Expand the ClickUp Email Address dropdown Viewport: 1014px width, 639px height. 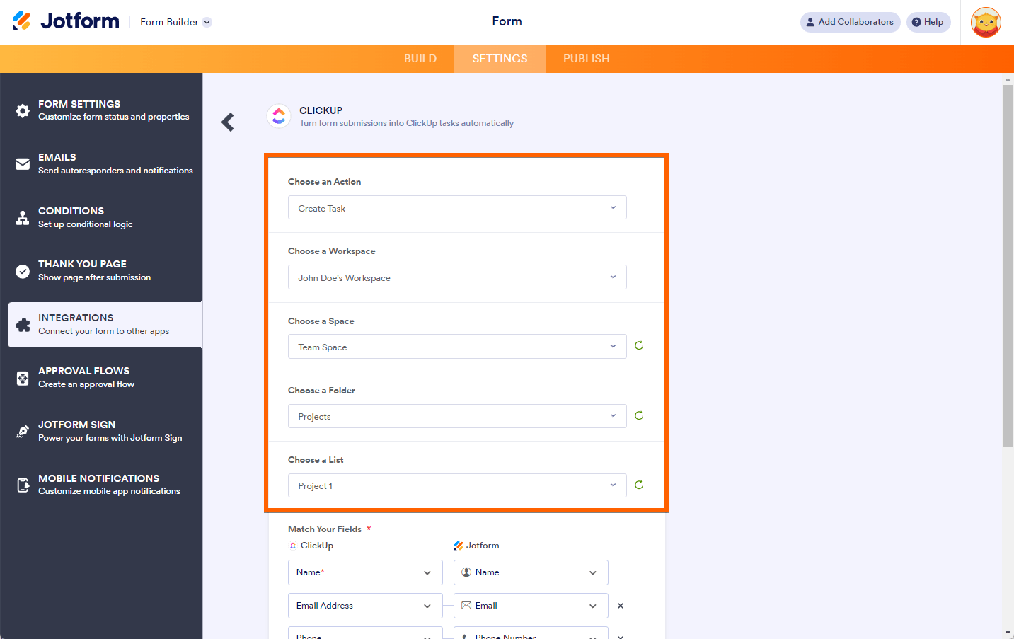[365, 606]
